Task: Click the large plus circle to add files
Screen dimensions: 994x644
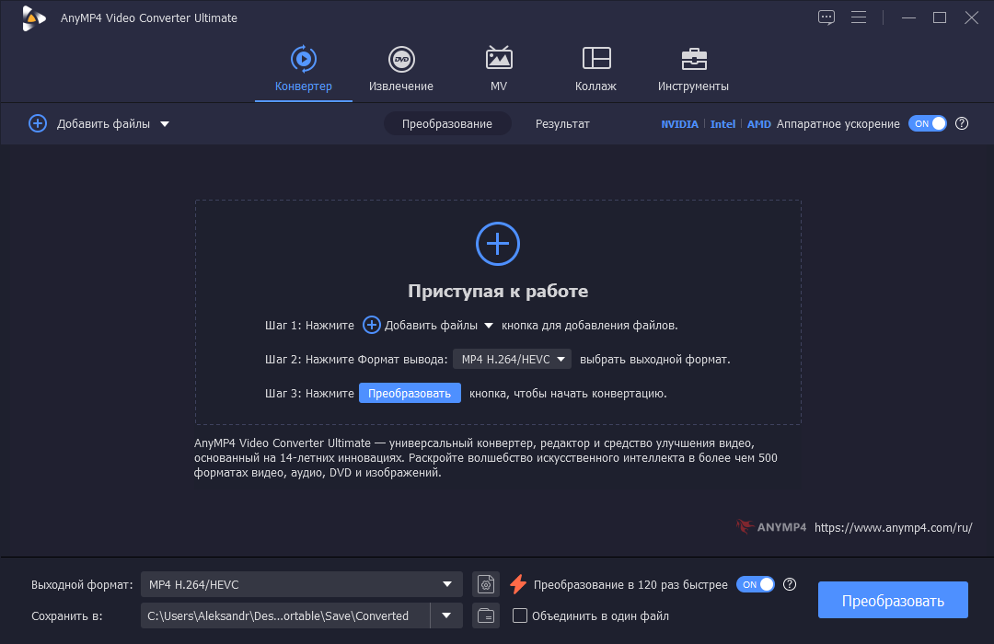Action: point(498,244)
